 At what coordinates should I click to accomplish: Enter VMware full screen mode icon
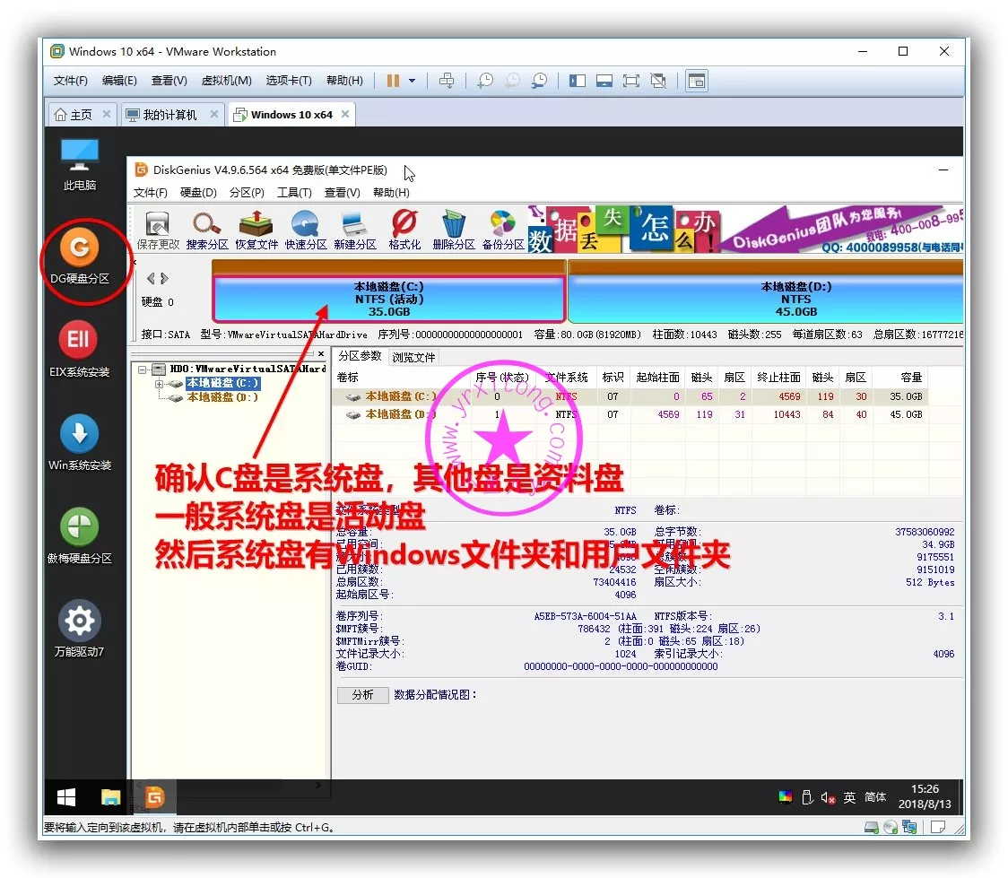[x=631, y=81]
